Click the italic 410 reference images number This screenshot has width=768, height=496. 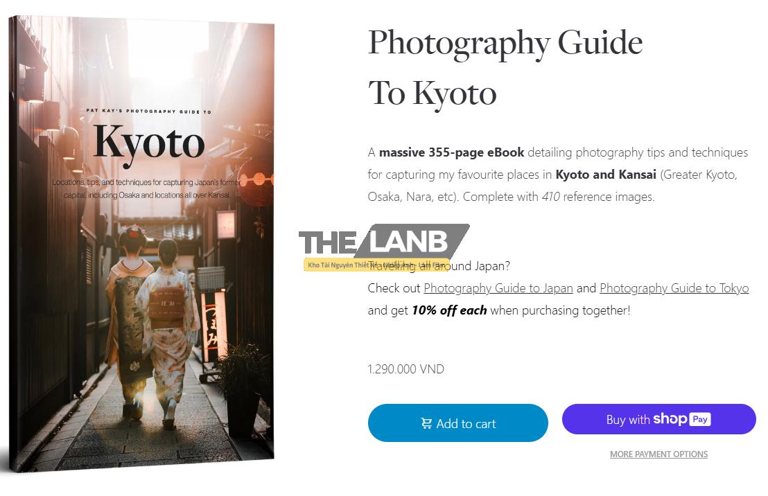click(550, 197)
